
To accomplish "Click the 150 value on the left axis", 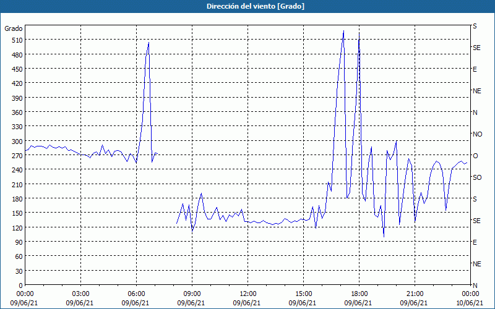I will tap(17, 213).
